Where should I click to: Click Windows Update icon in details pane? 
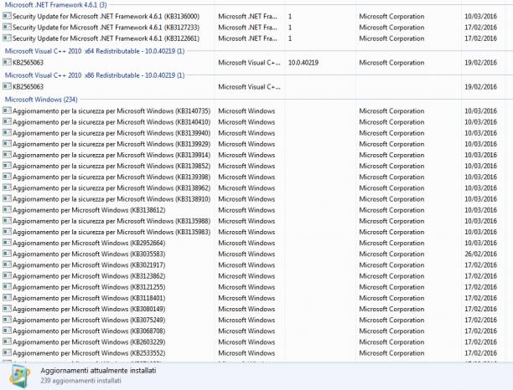(20, 377)
